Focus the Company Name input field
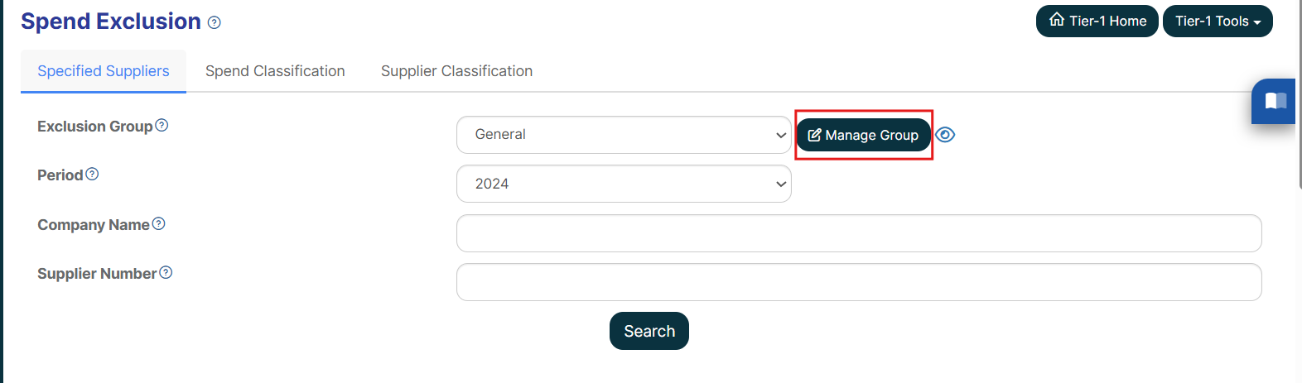Image resolution: width=1302 pixels, height=383 pixels. [x=859, y=233]
